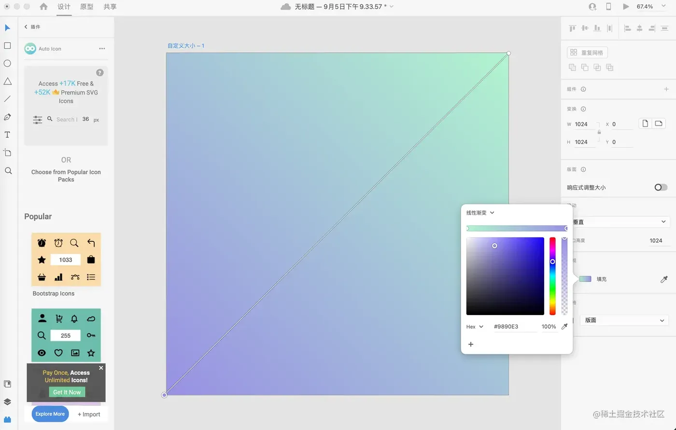Click the 填充 fill color swatch
Screen dimensions: 676x430
(585, 279)
